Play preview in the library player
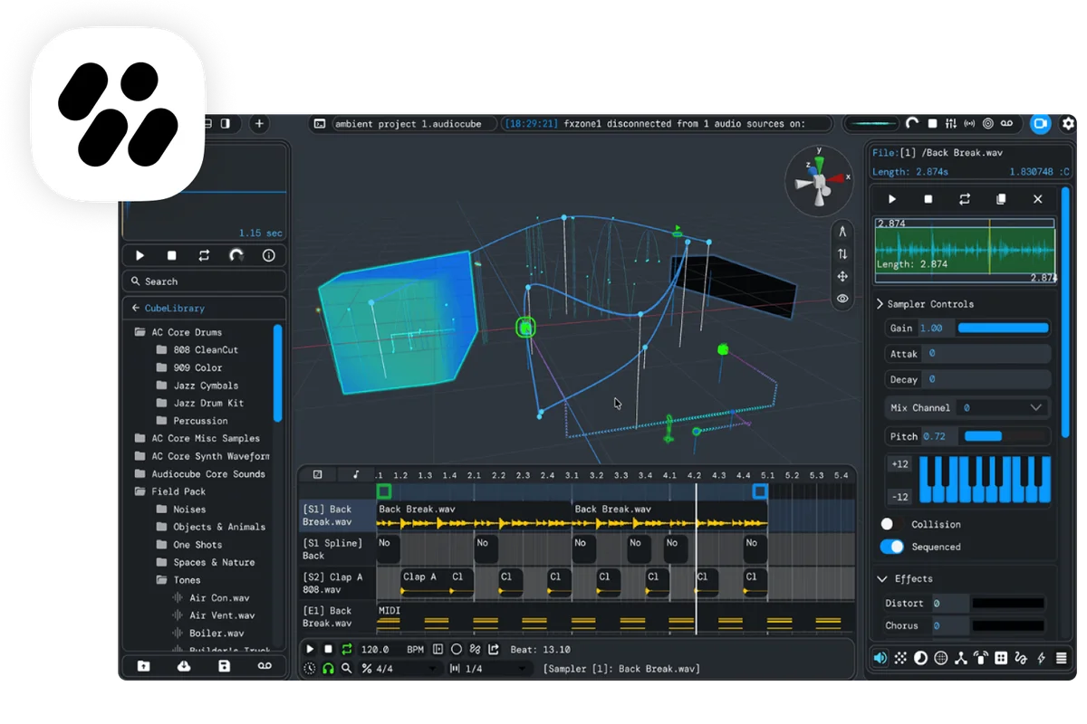Screen dimensions: 1087x724 139,256
